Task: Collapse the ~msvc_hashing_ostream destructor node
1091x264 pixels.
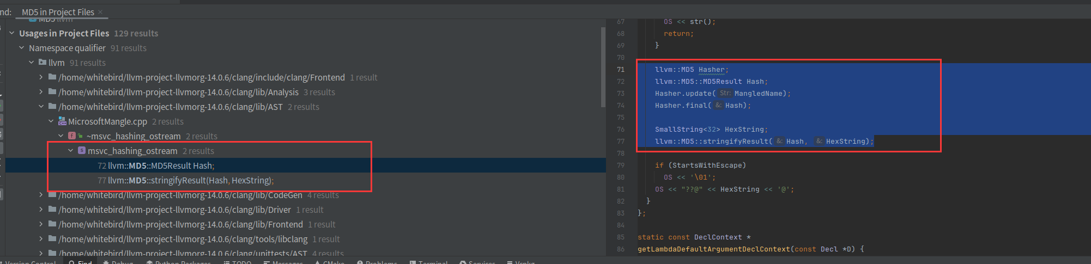Action: click(60, 136)
